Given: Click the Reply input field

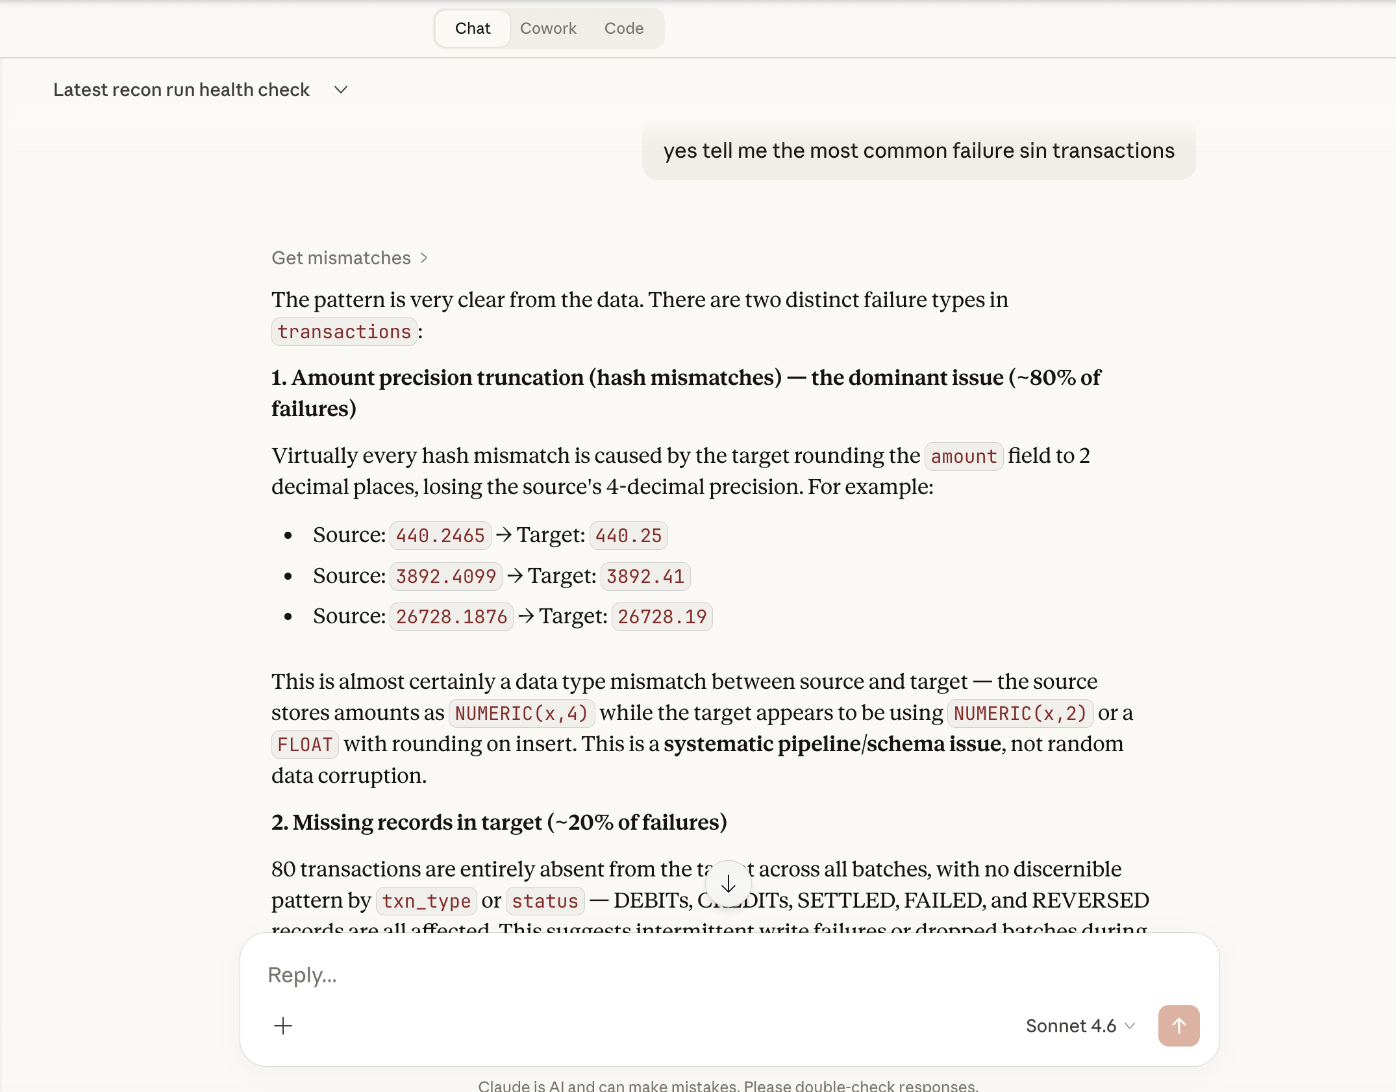Looking at the screenshot, I should click(x=729, y=975).
